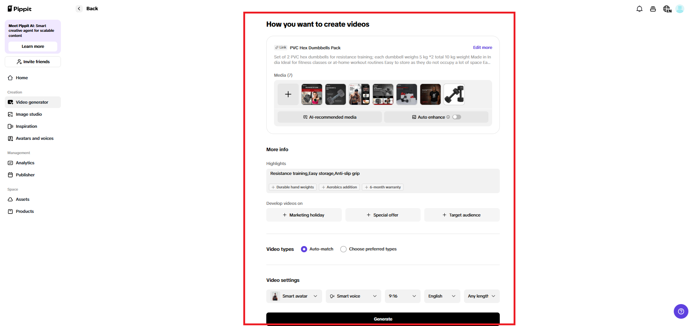Open the Smart avatar dropdown
The width and height of the screenshot is (700, 326).
pos(294,296)
